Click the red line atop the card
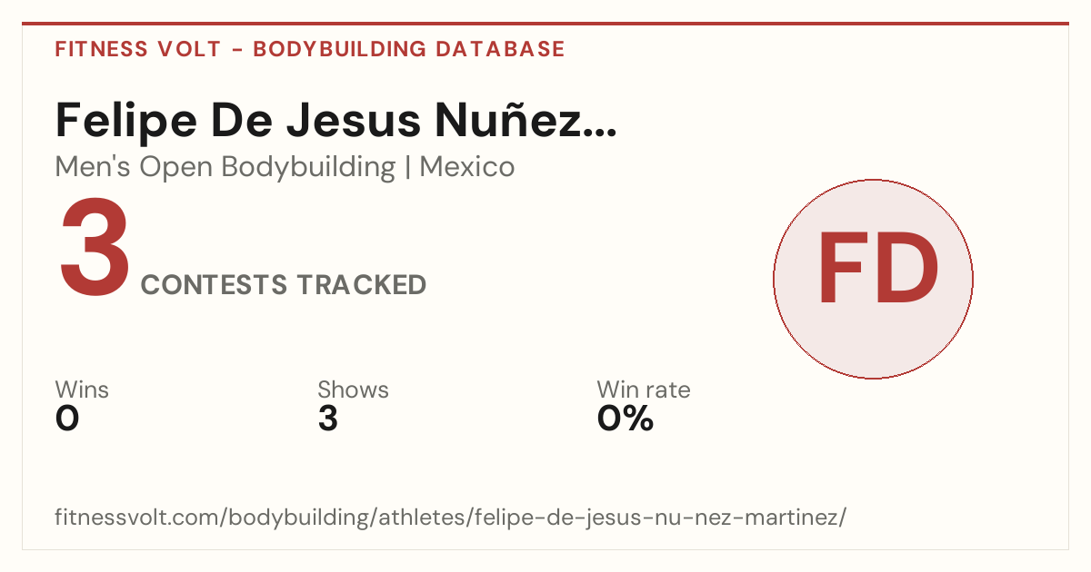The image size is (1091, 572). [545, 24]
